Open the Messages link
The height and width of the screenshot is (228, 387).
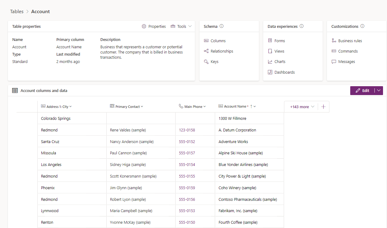point(347,61)
